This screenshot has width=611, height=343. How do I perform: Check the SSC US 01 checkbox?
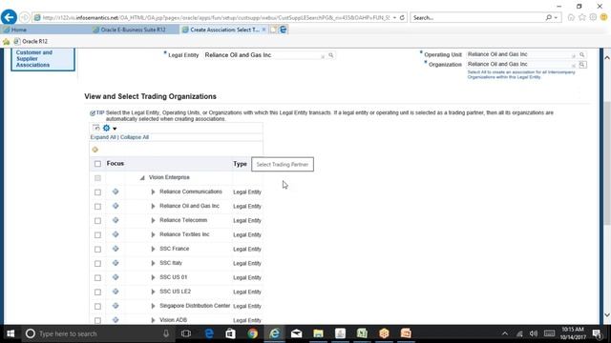coord(97,277)
